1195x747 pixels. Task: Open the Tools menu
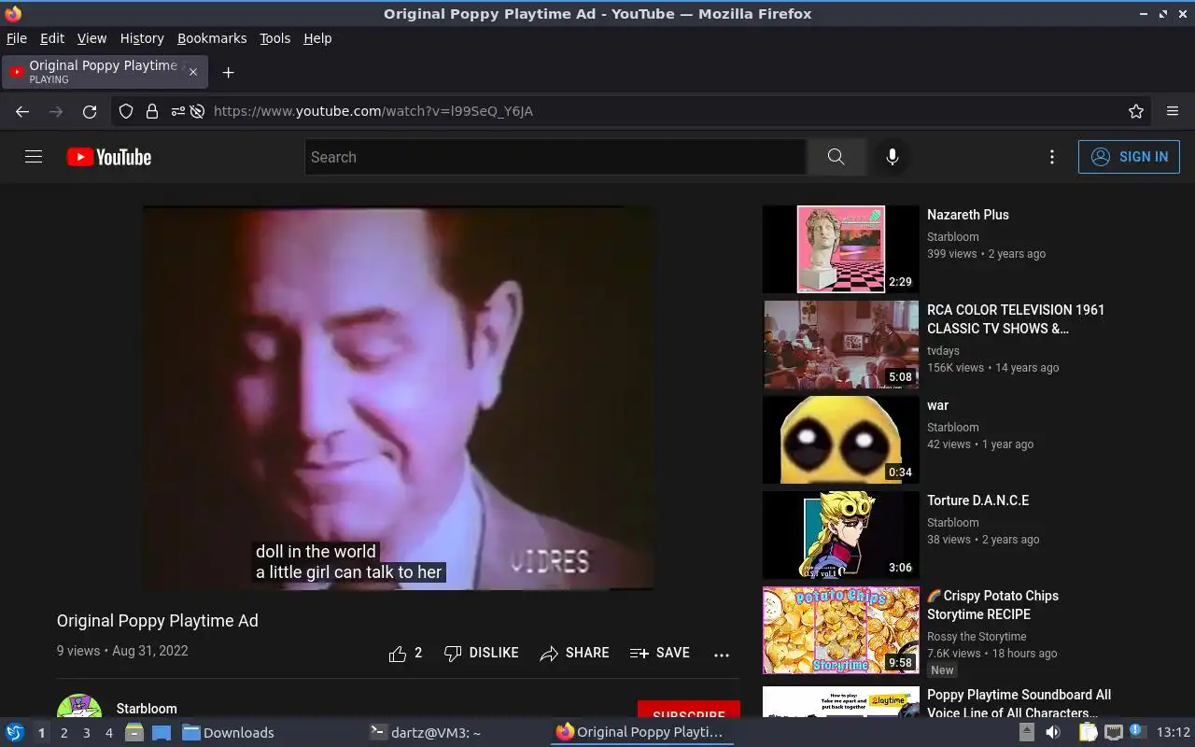coord(274,38)
